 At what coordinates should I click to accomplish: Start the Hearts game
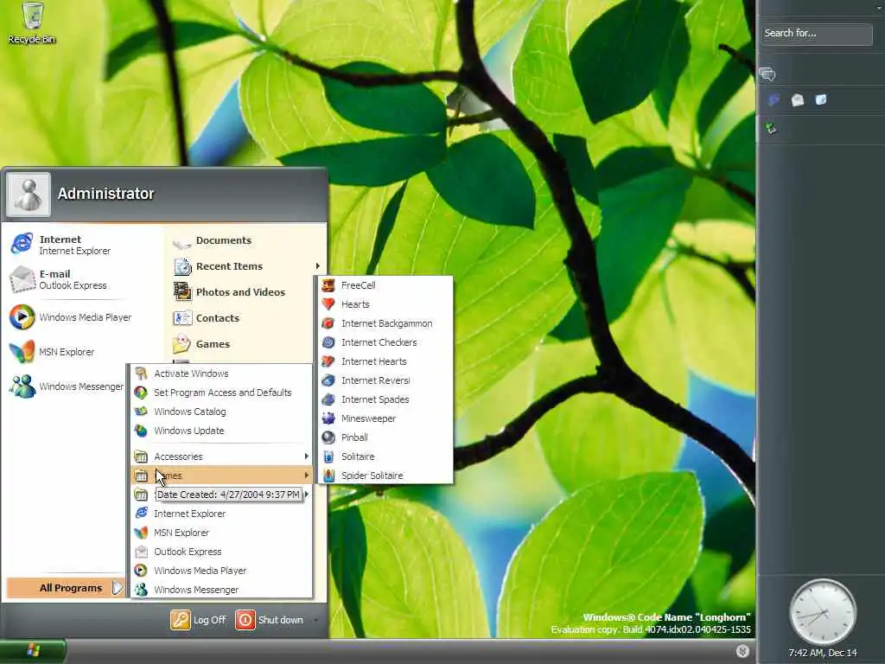tap(386, 304)
